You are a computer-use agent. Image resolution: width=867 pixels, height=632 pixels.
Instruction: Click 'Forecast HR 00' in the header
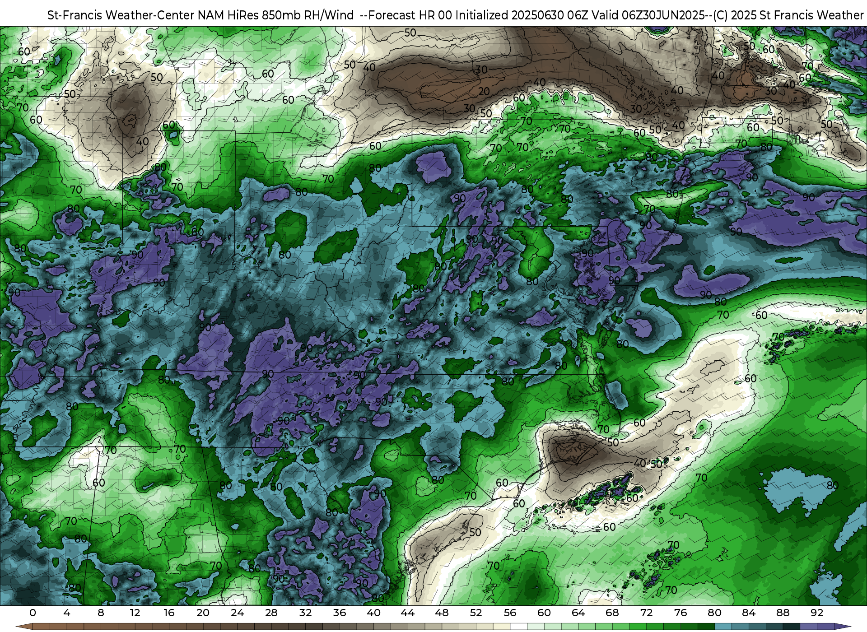point(410,15)
